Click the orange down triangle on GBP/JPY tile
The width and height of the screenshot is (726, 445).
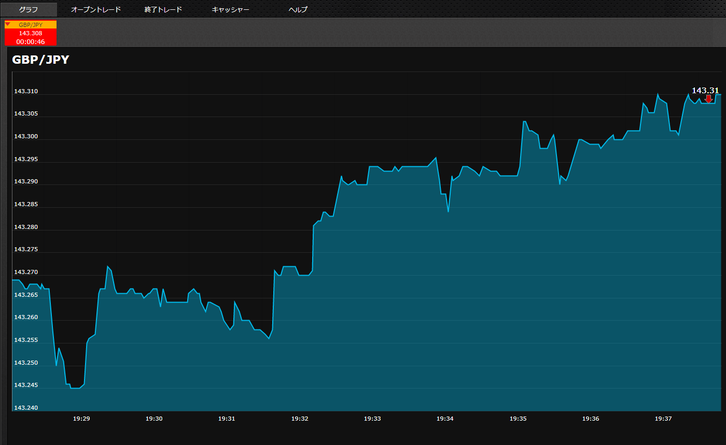pos(8,24)
